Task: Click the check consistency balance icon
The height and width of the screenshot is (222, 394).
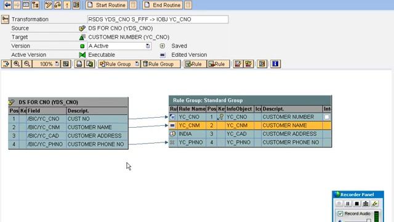Action: point(57,5)
